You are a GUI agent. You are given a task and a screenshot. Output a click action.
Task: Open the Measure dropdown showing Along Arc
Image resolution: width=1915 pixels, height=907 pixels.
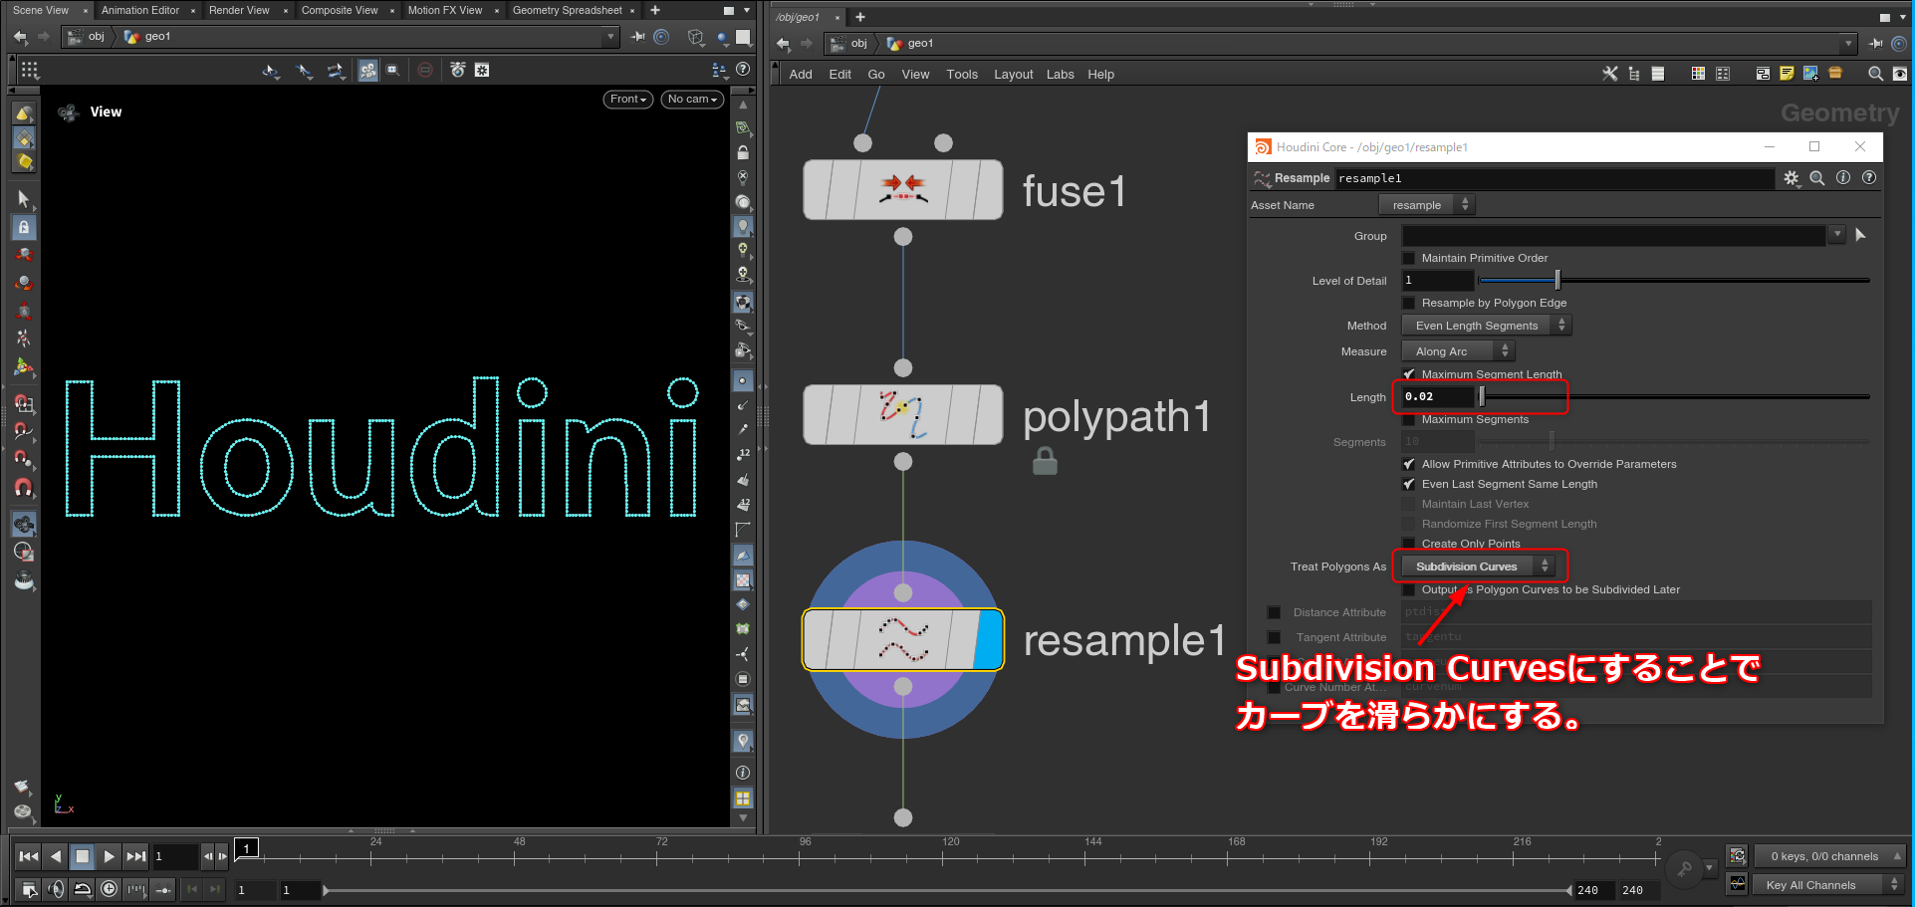tap(1458, 351)
